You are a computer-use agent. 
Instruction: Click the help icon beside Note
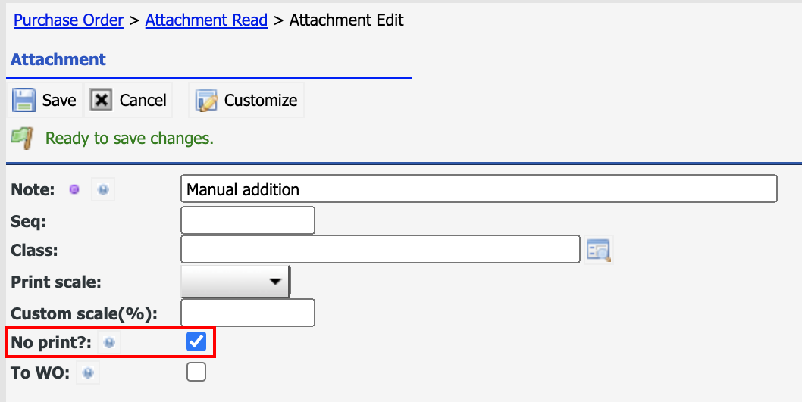pyautogui.click(x=103, y=190)
